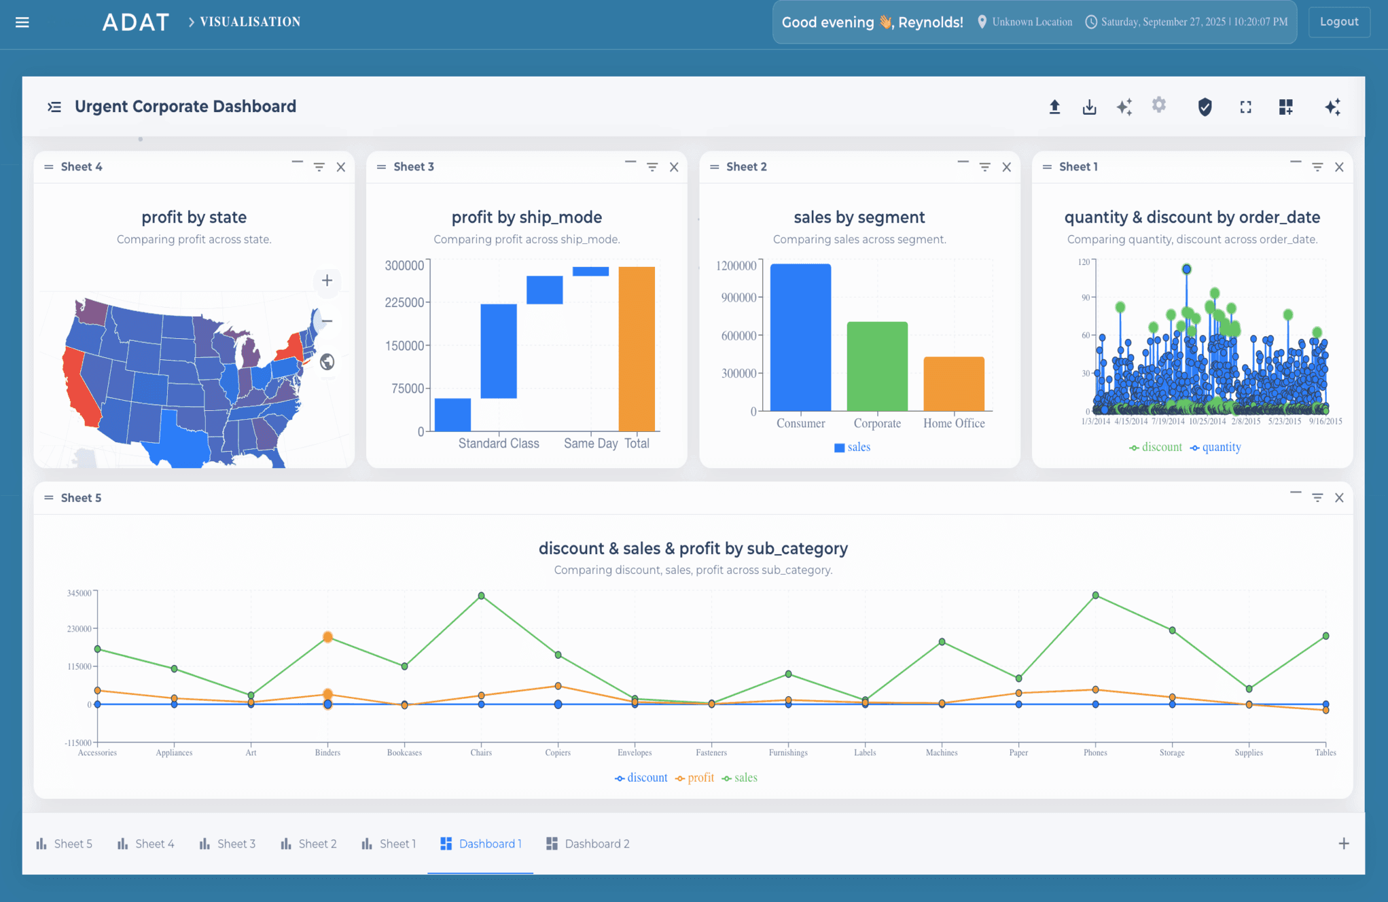This screenshot has height=902, width=1388.
Task: Click the download icon in dashboard toolbar
Action: tap(1089, 107)
